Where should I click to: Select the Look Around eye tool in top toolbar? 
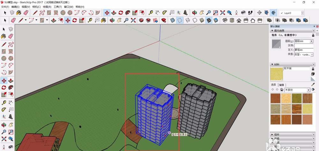coord(243,13)
